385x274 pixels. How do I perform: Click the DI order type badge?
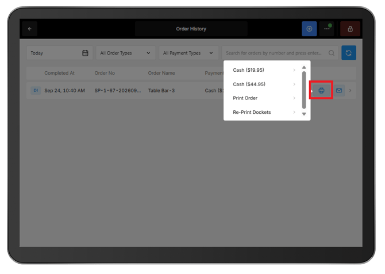coord(36,90)
